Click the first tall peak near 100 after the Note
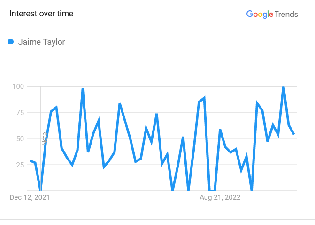315x225 pixels. [x=83, y=89]
